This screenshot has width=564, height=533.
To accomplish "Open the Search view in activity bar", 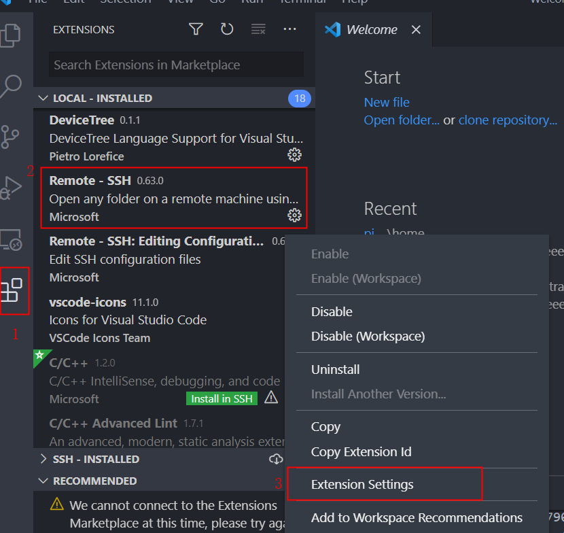I will tap(11, 86).
